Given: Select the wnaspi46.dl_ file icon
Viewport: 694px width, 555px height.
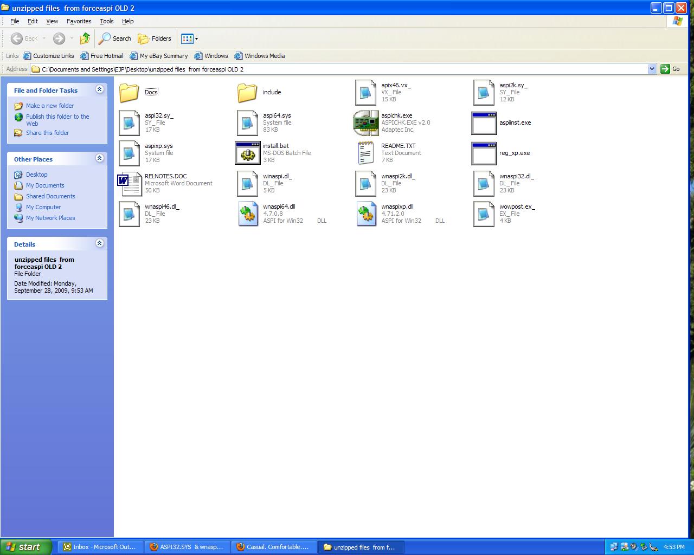Looking at the screenshot, I should point(129,214).
